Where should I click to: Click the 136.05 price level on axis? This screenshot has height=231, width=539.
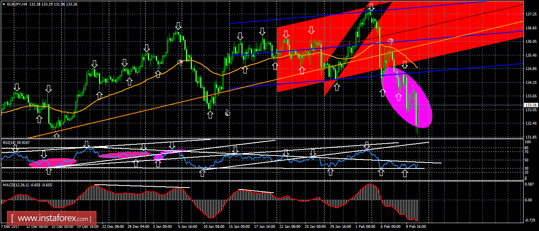(531, 42)
